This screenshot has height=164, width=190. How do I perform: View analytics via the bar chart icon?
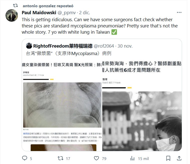pyautogui.click(x=132, y=158)
